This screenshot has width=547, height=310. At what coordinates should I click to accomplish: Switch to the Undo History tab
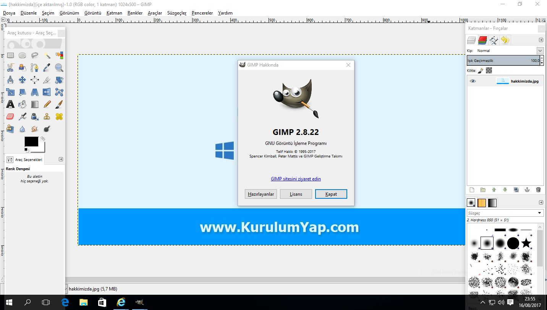505,40
